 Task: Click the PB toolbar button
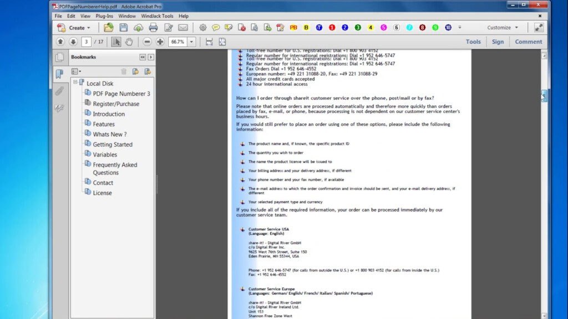[293, 28]
